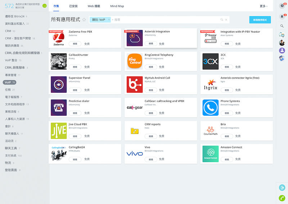
Task: Click the CRM reports folder icon
Action: (x=135, y=131)
